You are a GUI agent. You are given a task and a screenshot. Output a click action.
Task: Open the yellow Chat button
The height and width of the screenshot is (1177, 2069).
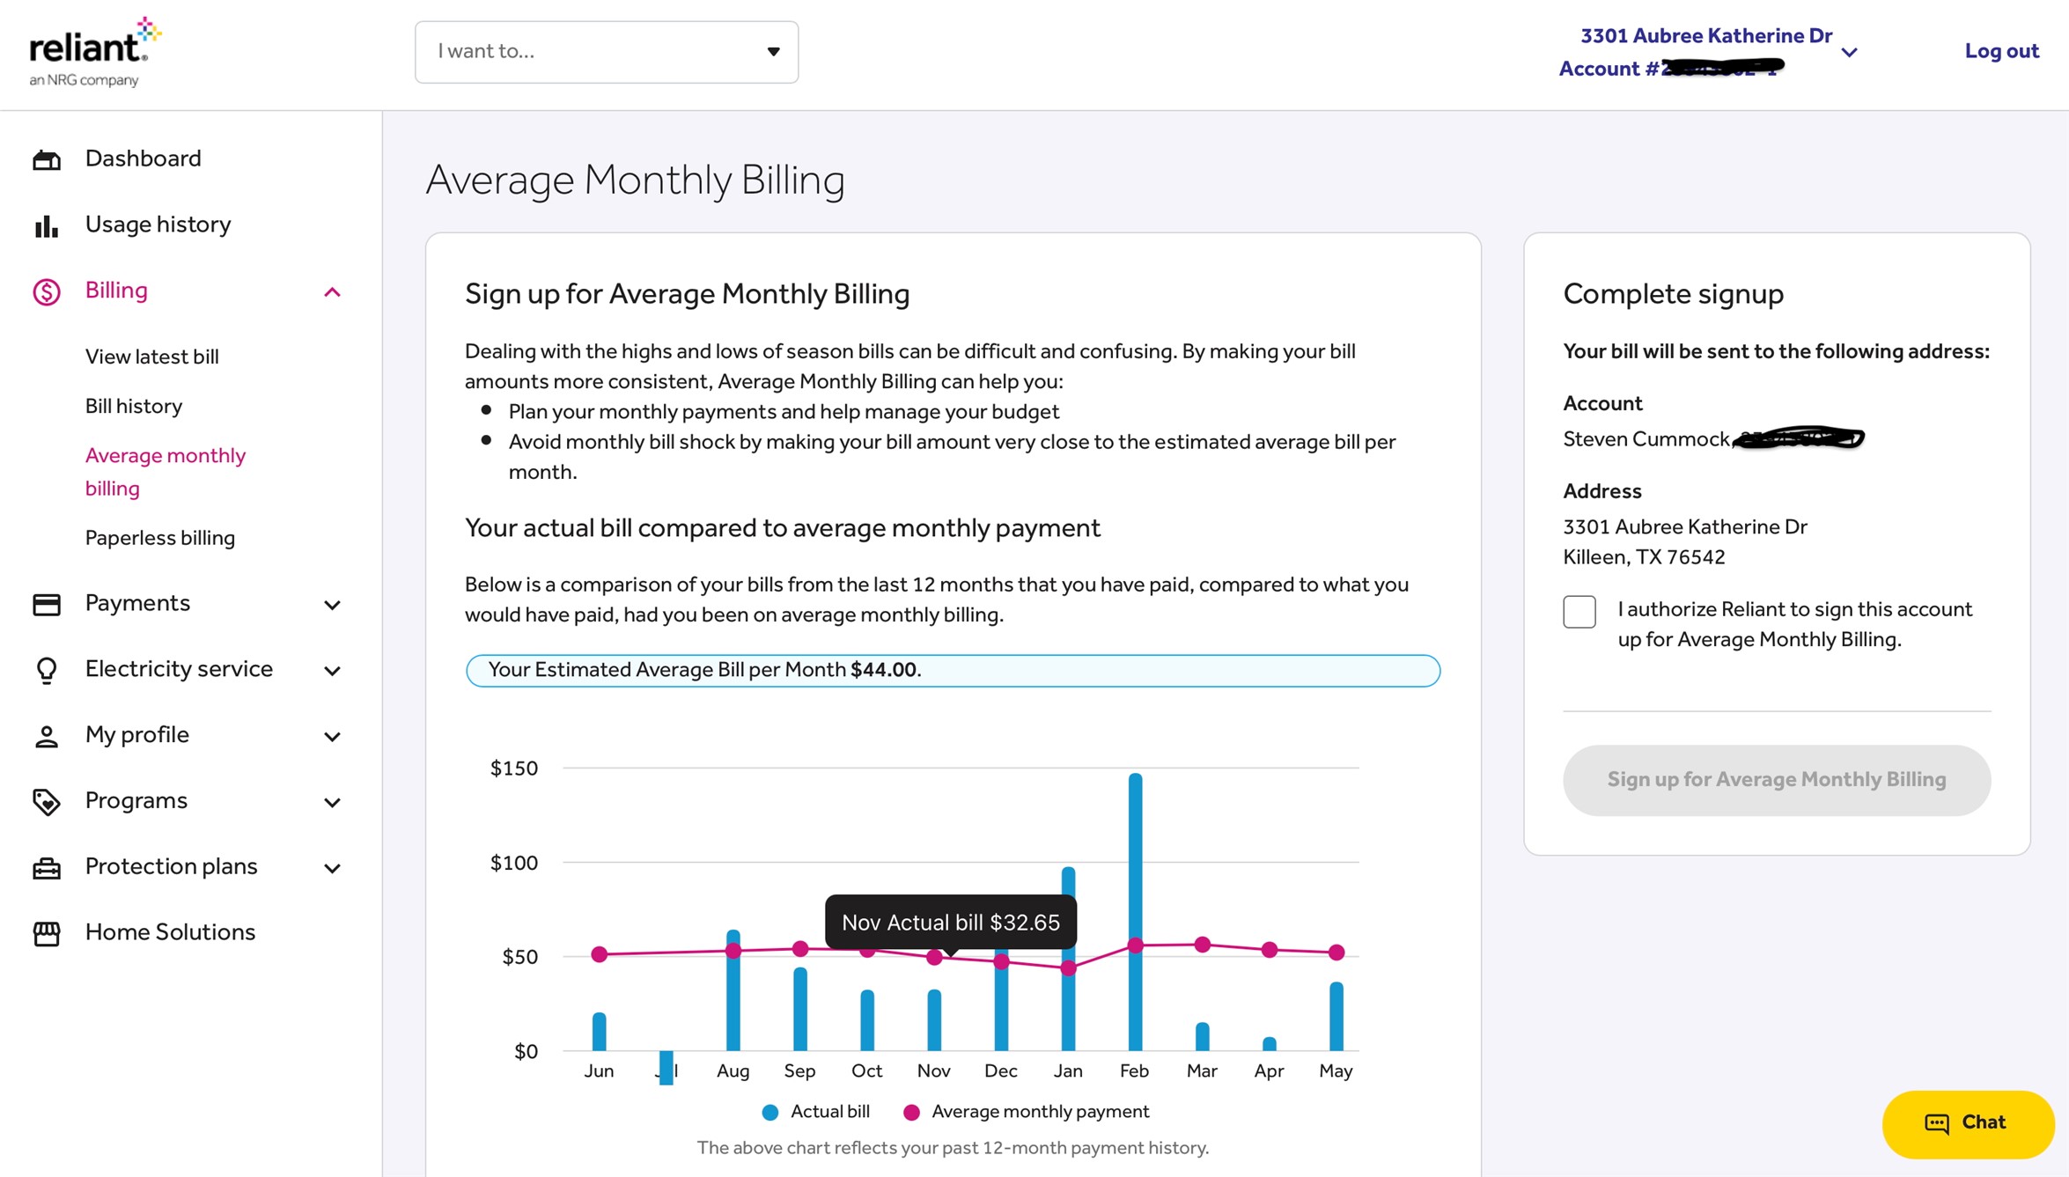tap(1968, 1123)
